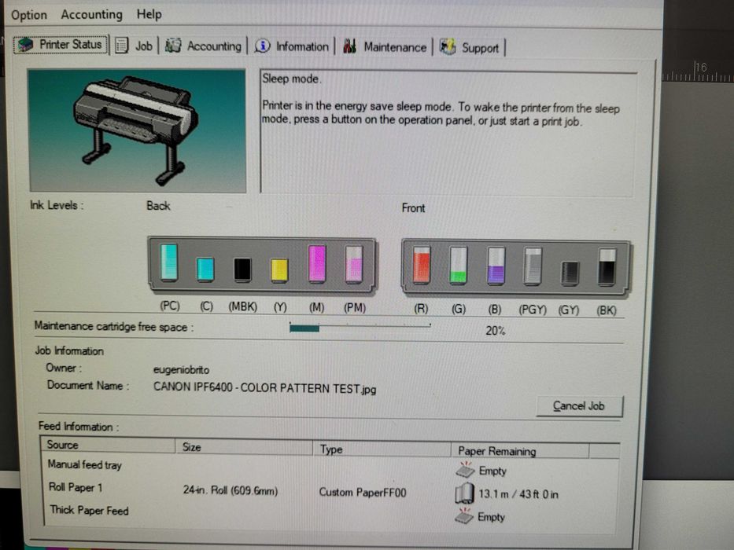The height and width of the screenshot is (550, 734).
Task: Select the PC photo cyan ink tank
Action: coord(169,262)
